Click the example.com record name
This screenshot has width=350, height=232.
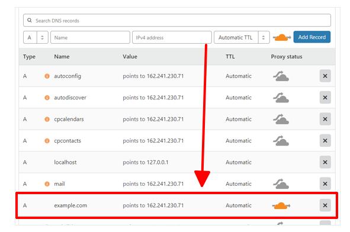pyautogui.click(x=70, y=205)
